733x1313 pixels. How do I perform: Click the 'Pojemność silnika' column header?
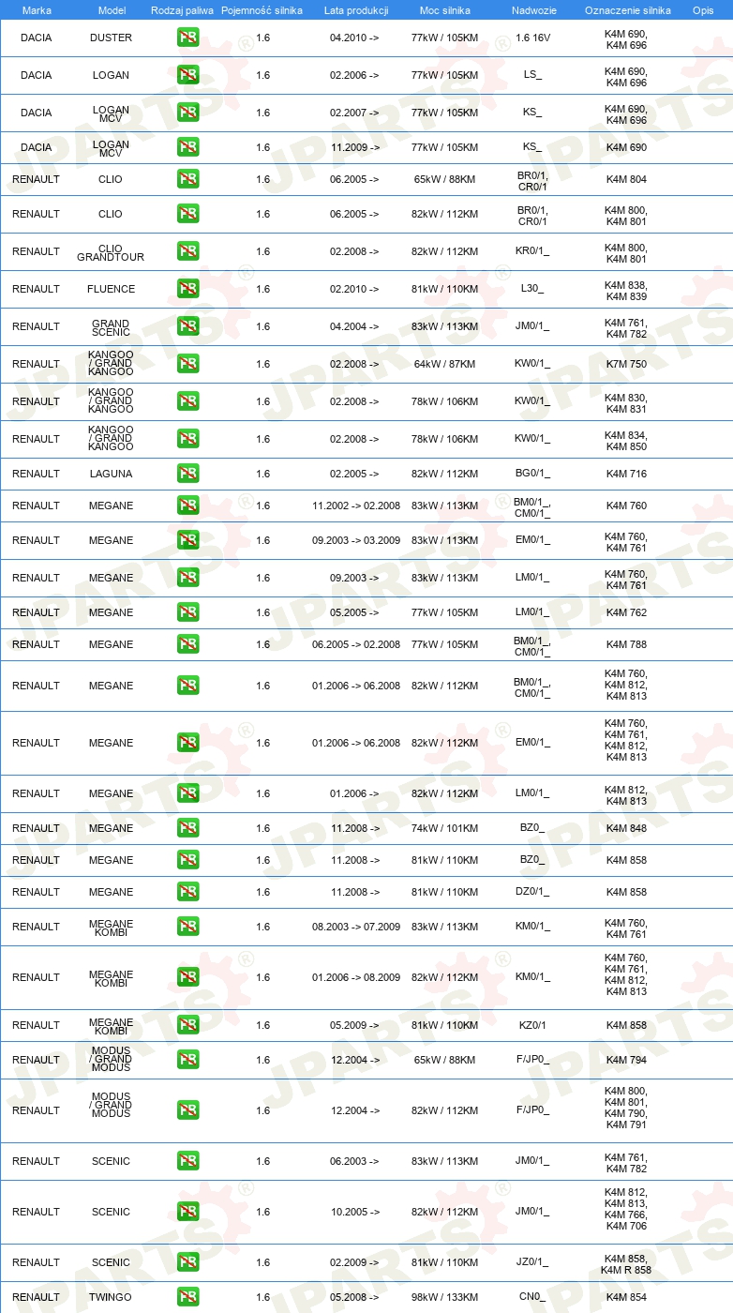262,10
